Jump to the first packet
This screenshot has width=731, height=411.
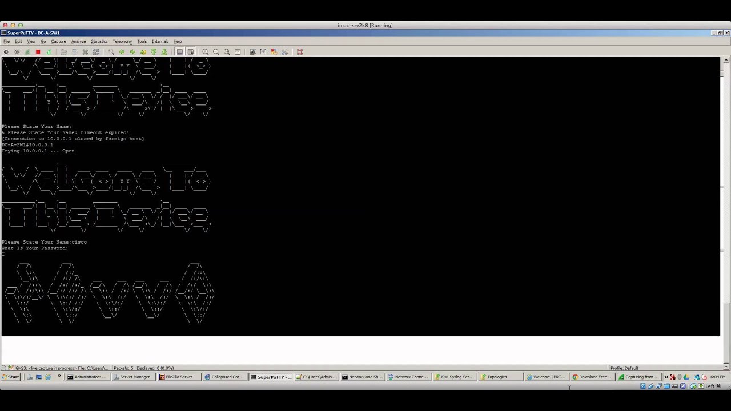point(154,52)
